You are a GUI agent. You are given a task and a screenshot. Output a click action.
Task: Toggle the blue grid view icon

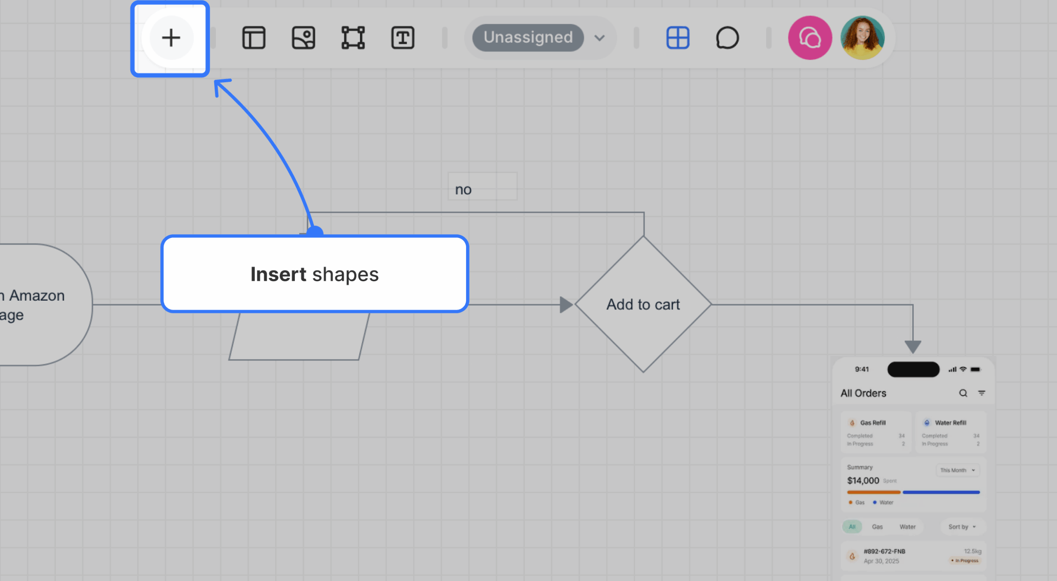678,38
